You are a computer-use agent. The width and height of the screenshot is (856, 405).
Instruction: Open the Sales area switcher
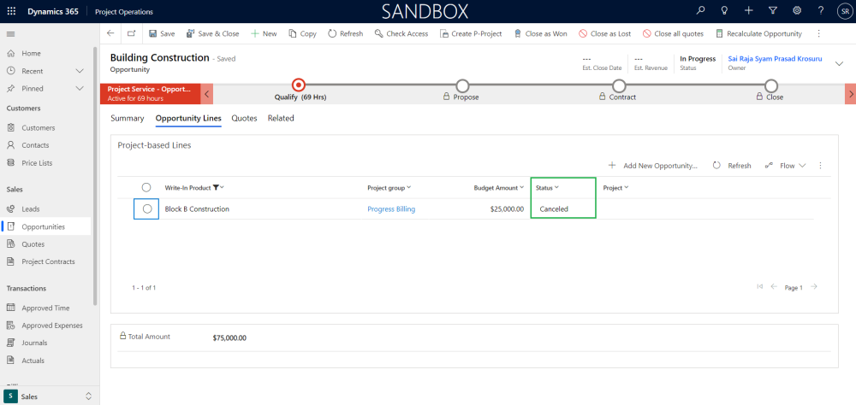click(50, 396)
